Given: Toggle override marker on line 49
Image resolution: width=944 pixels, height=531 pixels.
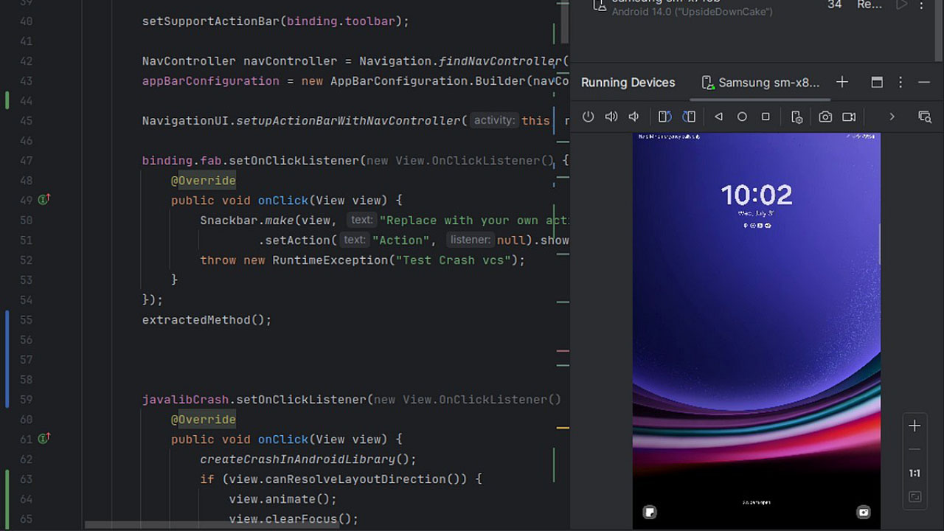Looking at the screenshot, I should pos(44,200).
